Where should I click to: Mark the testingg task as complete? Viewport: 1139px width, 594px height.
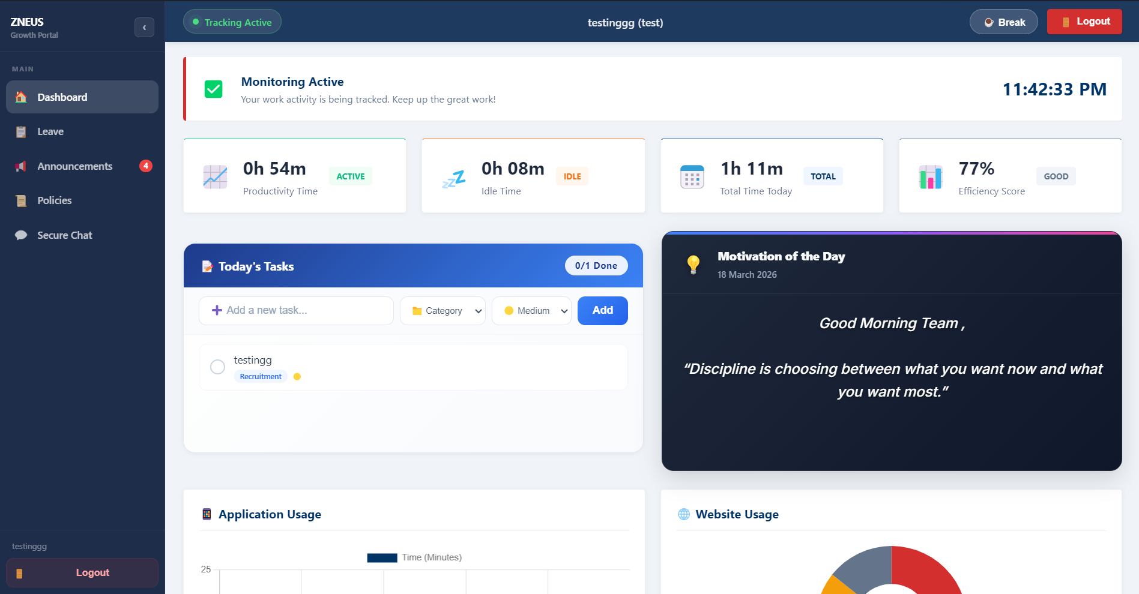(217, 367)
